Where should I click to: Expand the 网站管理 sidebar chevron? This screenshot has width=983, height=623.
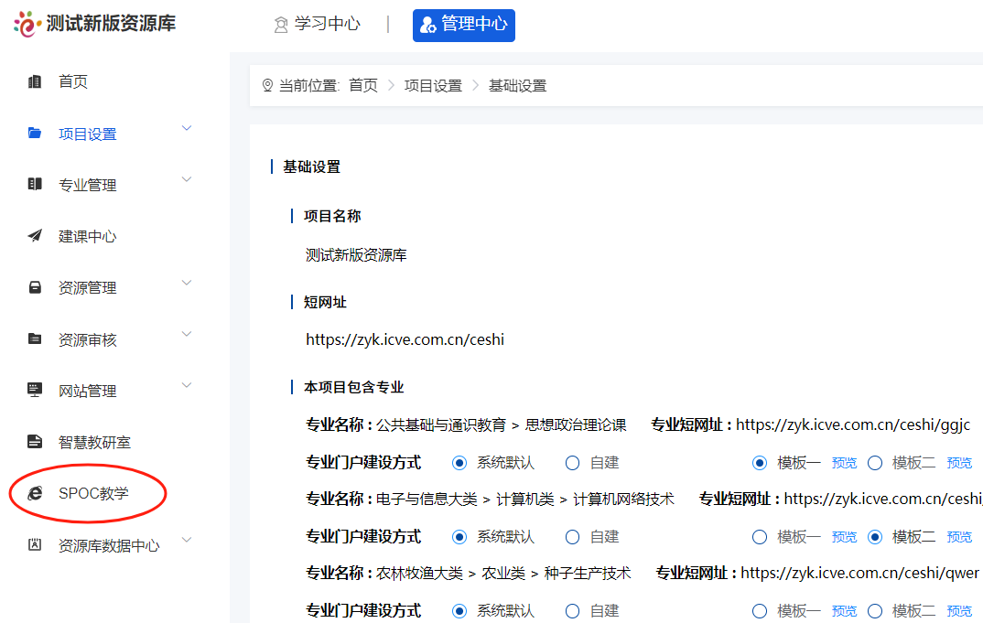[x=186, y=385]
